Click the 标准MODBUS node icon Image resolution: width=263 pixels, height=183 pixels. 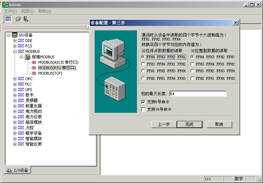tap(27, 57)
